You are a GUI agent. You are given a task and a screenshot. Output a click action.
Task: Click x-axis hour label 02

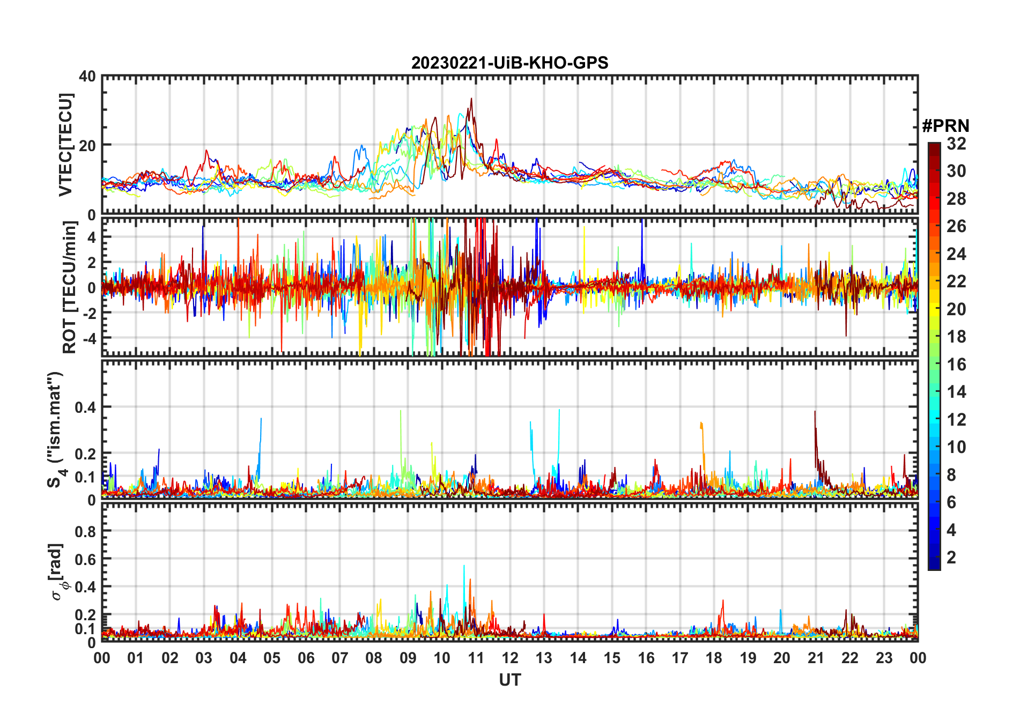[170, 658]
